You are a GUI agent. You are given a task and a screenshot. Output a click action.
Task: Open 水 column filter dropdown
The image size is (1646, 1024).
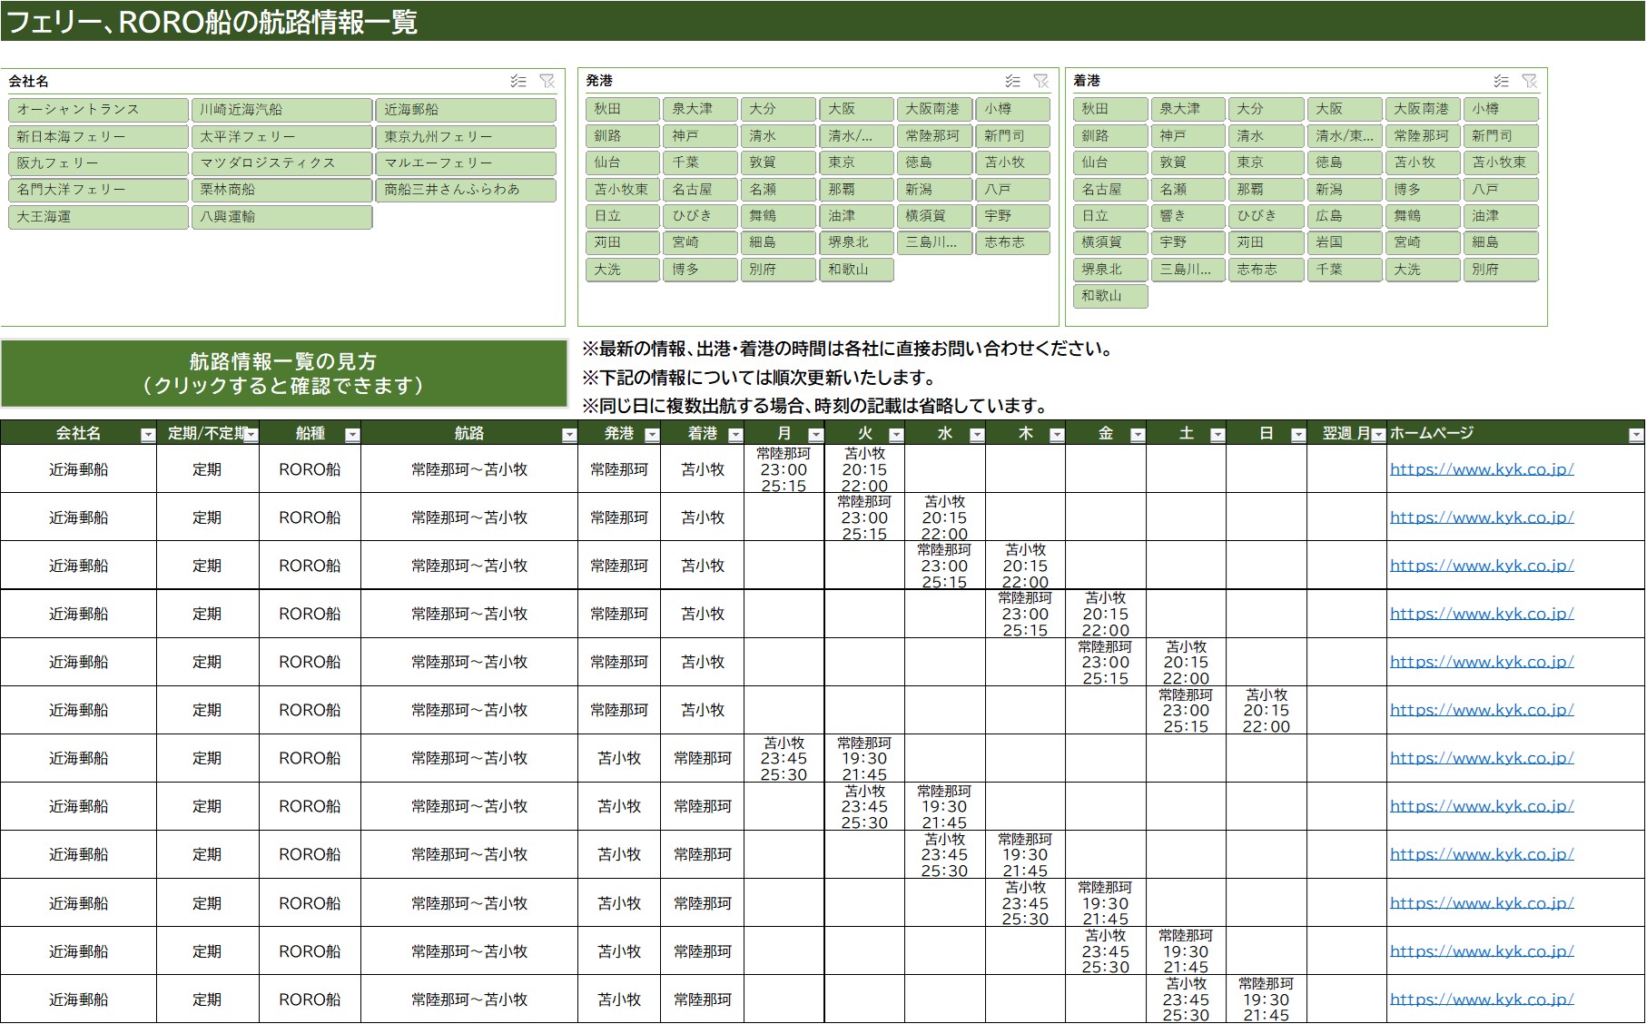977,435
